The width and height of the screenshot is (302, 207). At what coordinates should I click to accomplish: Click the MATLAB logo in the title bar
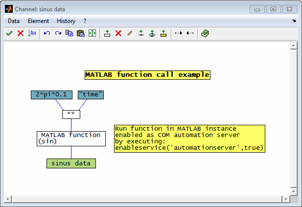tap(9, 9)
